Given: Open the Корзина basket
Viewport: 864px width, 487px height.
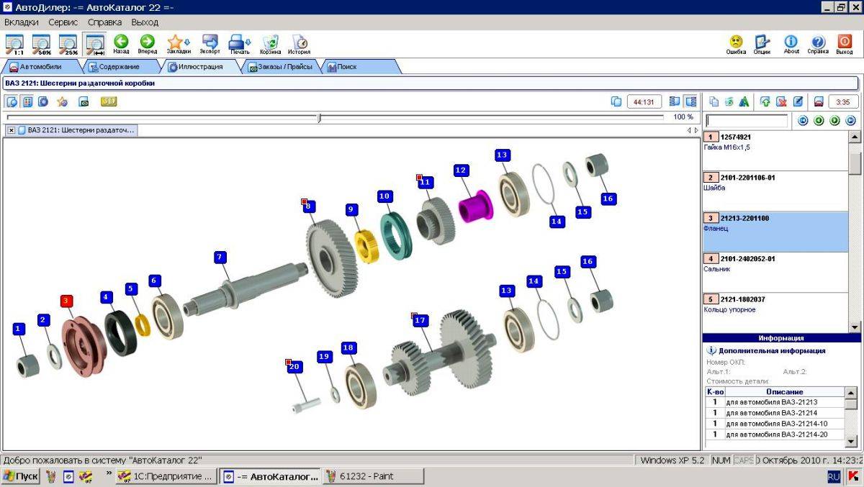Looking at the screenshot, I should 271,45.
